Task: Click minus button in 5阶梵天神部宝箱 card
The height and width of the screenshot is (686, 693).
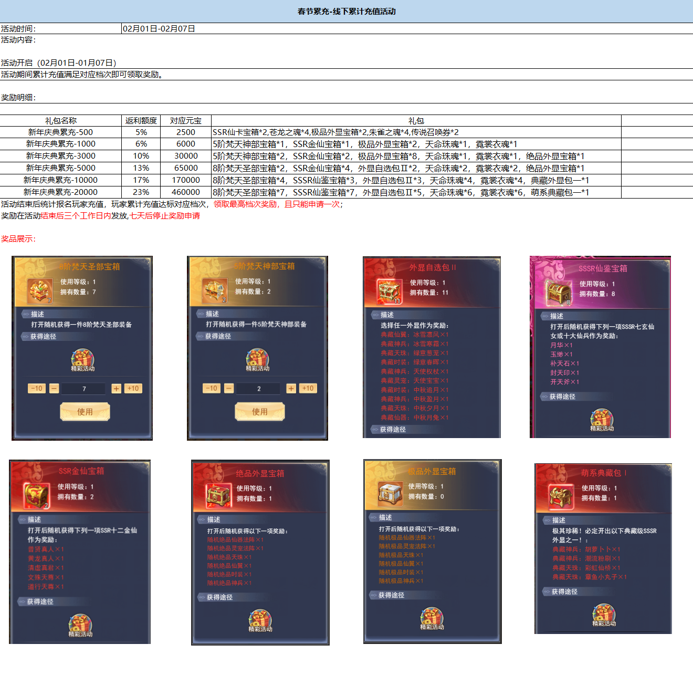Action: coord(229,389)
